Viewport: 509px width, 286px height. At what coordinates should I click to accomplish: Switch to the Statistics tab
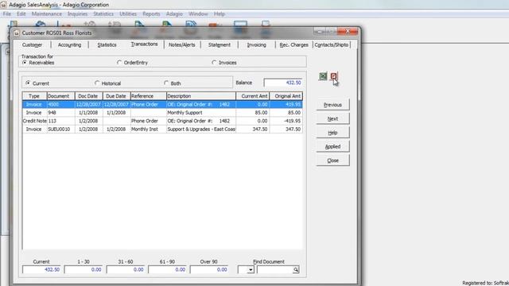point(107,44)
